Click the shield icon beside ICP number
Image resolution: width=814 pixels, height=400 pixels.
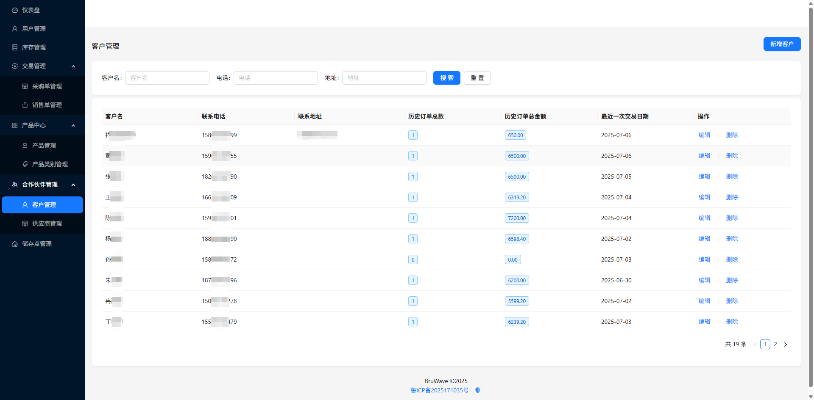[x=478, y=390]
